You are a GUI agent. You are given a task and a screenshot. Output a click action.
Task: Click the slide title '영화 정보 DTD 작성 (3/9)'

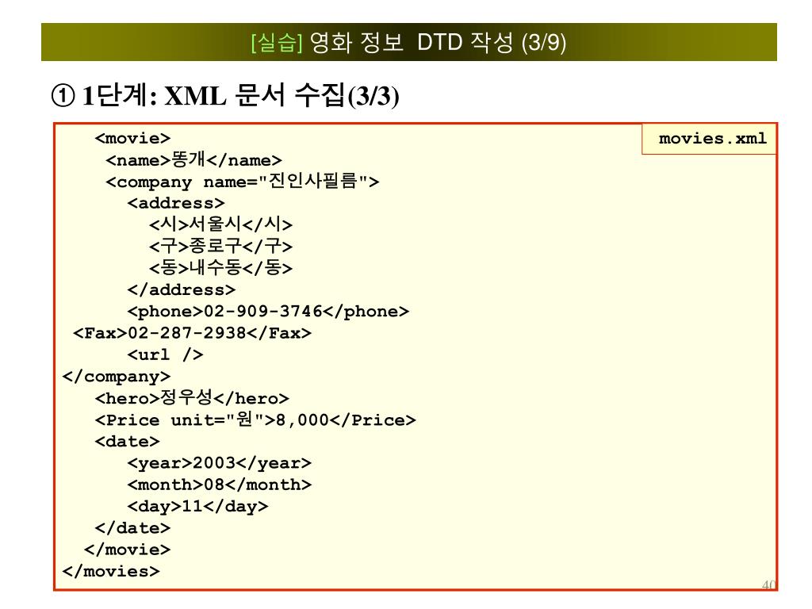[x=438, y=42]
